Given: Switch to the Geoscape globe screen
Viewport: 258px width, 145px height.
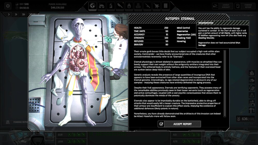Looking at the screenshot, I should point(92,6).
